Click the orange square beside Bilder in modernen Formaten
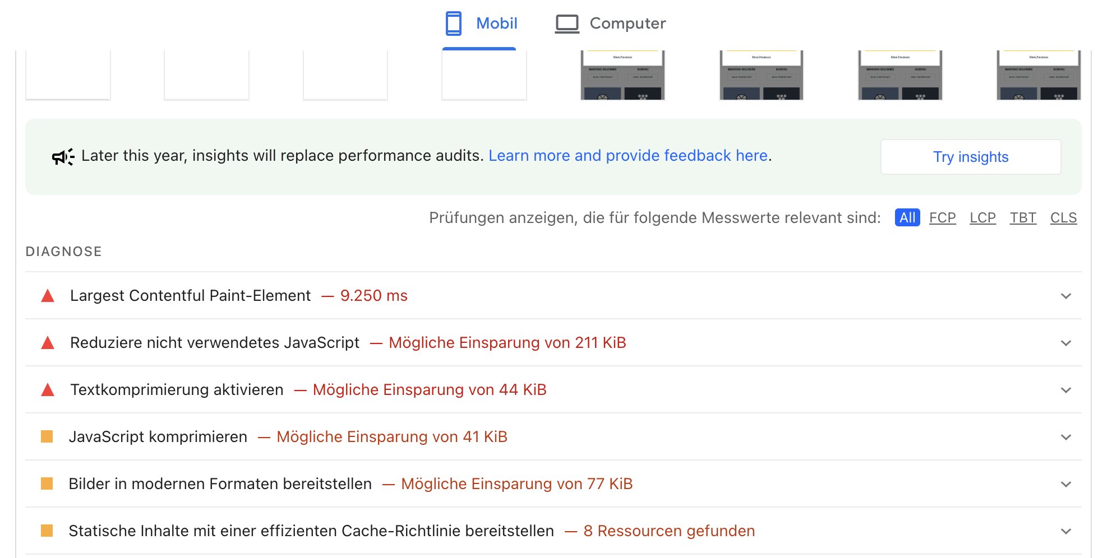The height and width of the screenshot is (558, 1098). tap(46, 483)
